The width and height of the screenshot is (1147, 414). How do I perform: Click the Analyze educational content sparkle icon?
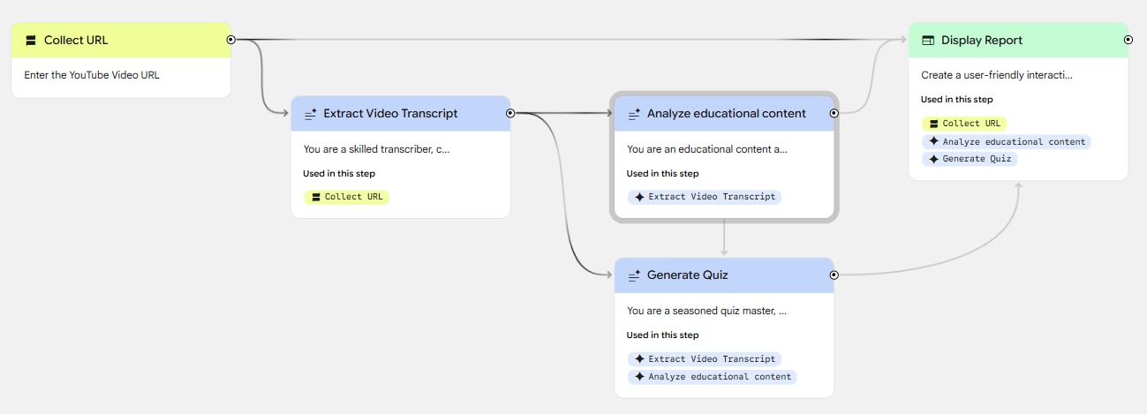pyautogui.click(x=633, y=114)
